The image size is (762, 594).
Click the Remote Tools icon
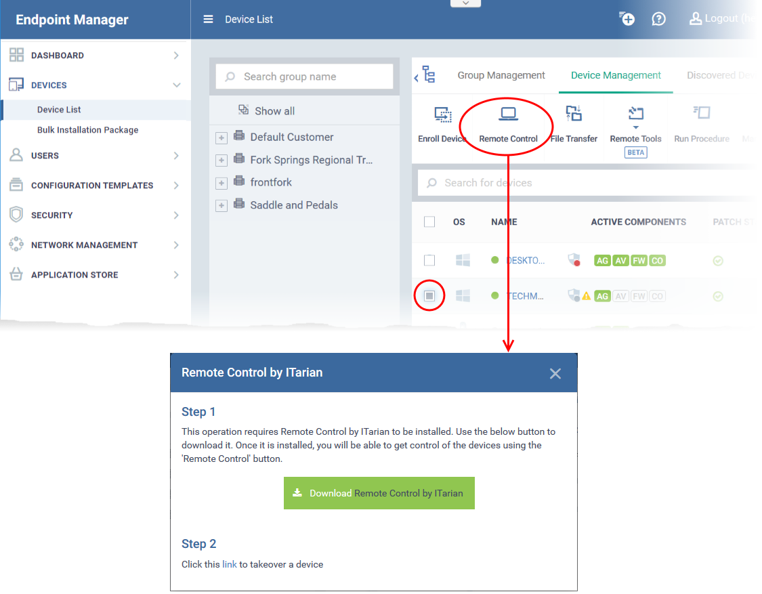coord(635,114)
